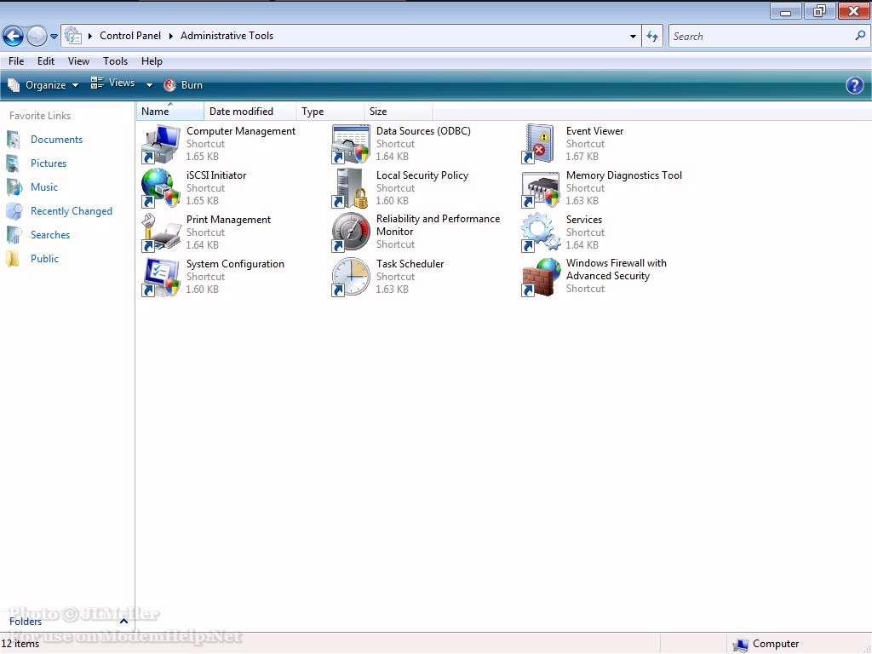Viewport: 872px width, 654px height.
Task: Click Control Panel in the address breadcrumb
Action: click(130, 36)
